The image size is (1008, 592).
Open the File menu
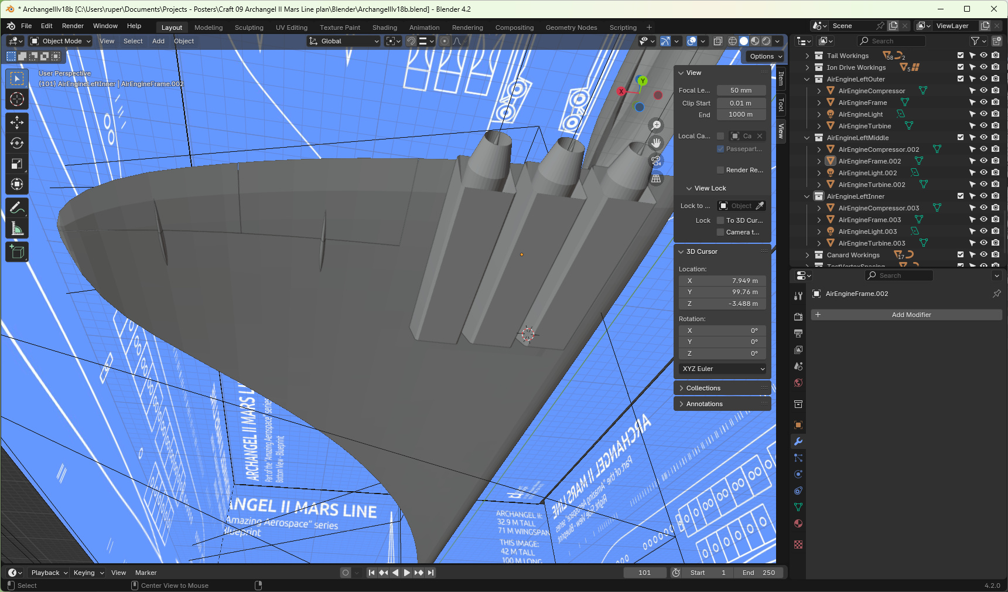coord(26,26)
